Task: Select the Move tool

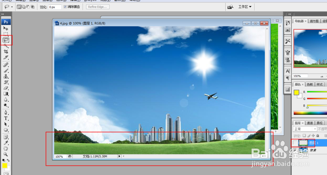Action: tap(6, 28)
